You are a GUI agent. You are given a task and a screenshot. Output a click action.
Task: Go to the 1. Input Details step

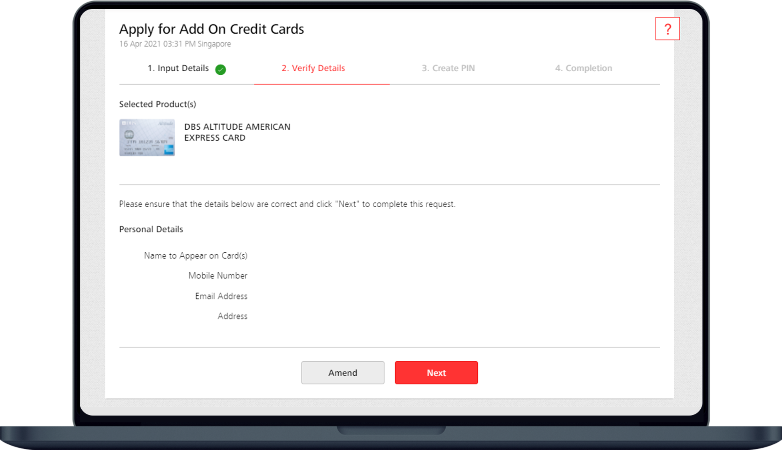point(178,68)
